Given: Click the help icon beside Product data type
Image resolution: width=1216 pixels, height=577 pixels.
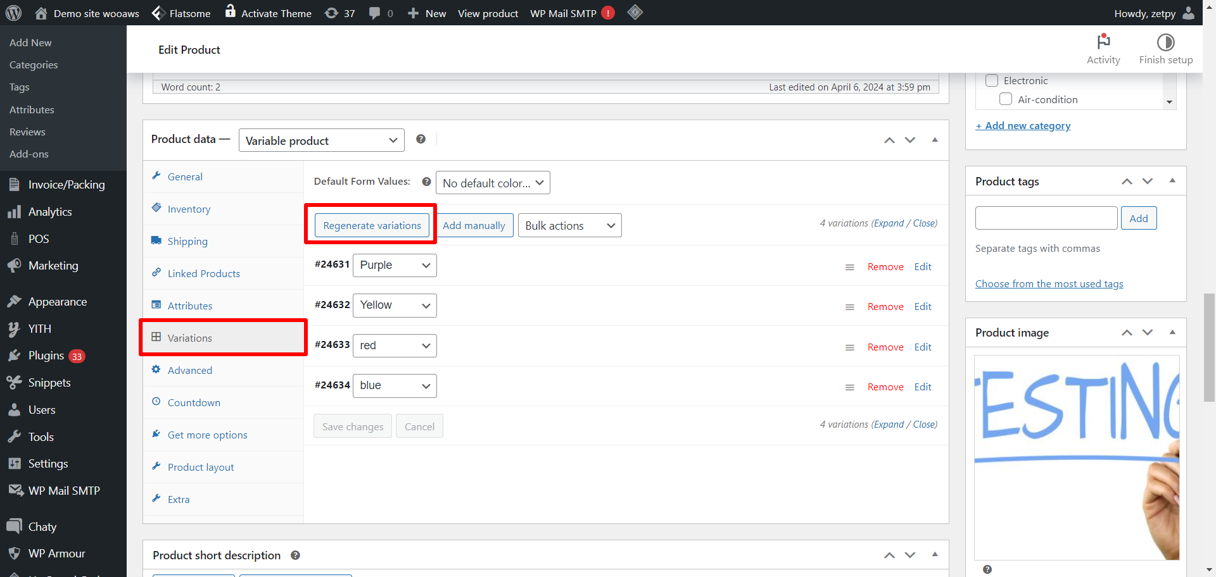Looking at the screenshot, I should pyautogui.click(x=421, y=139).
